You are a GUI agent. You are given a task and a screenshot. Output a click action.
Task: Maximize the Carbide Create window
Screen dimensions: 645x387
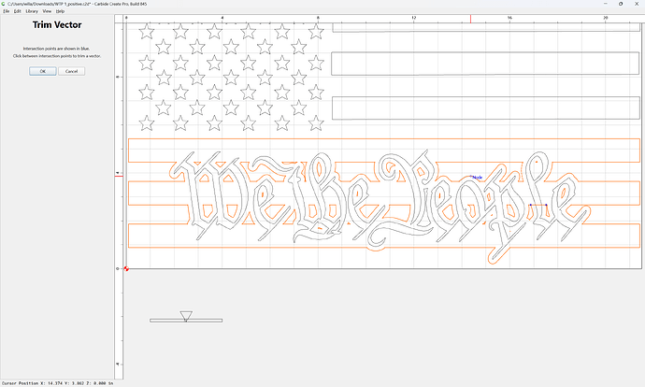[x=621, y=4]
